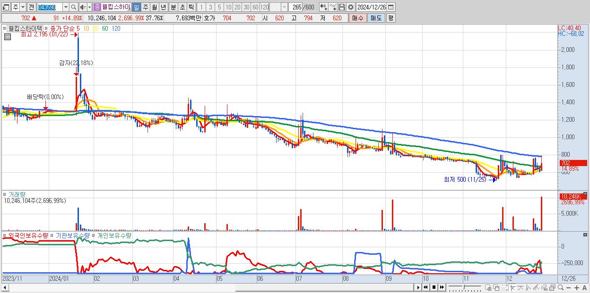Click the chart layout icon at top-left

[6, 7]
